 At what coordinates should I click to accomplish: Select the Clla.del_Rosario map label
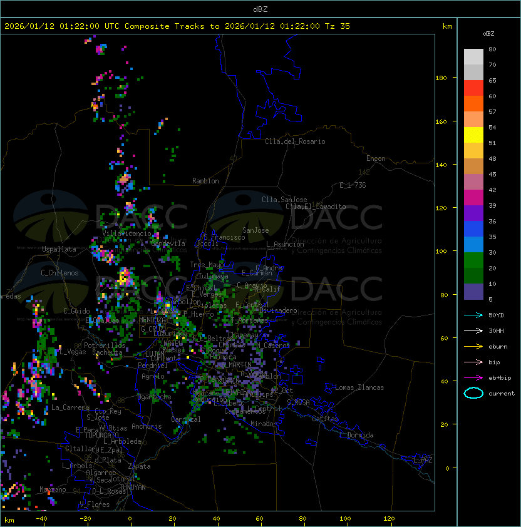coord(295,141)
